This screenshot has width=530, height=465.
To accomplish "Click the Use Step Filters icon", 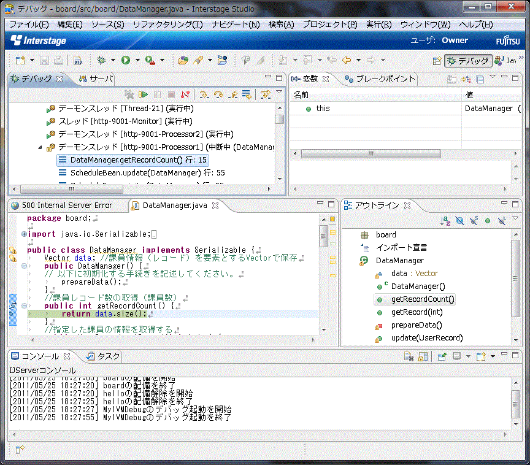I will 266,94.
